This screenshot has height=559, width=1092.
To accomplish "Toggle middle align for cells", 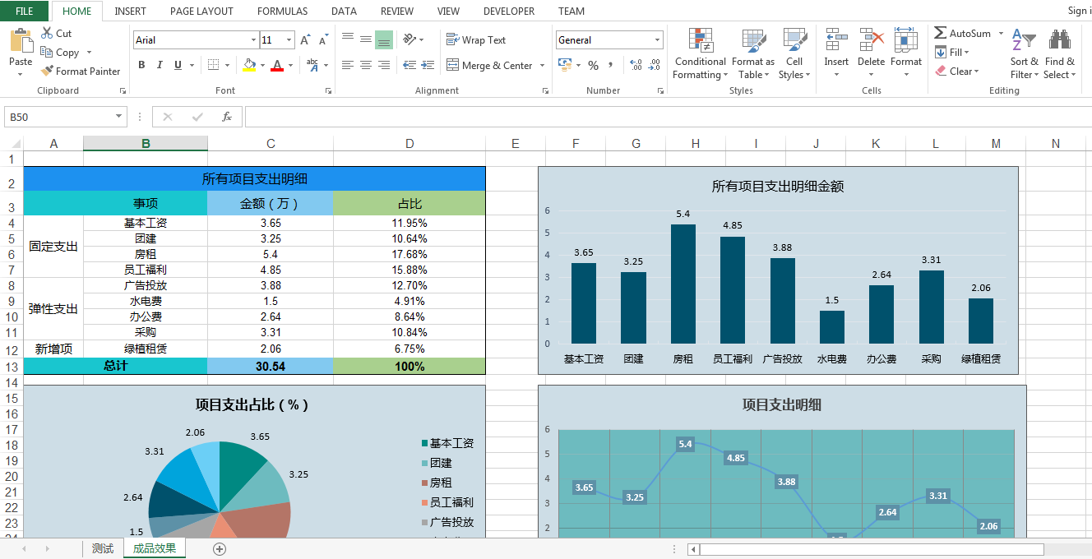I will (x=366, y=39).
